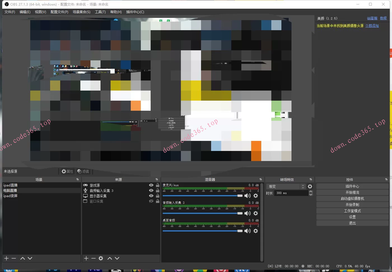This screenshot has width=392, height=272.
Task: Select the ipad直播 scene
Action: [x=42, y=185]
